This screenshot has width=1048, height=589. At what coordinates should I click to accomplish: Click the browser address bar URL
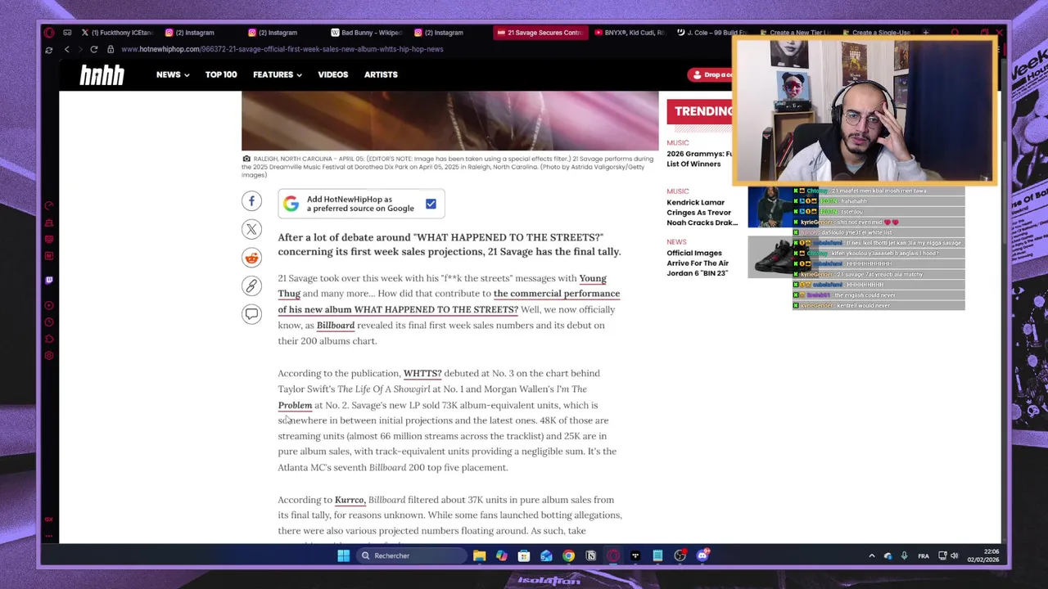click(x=282, y=49)
